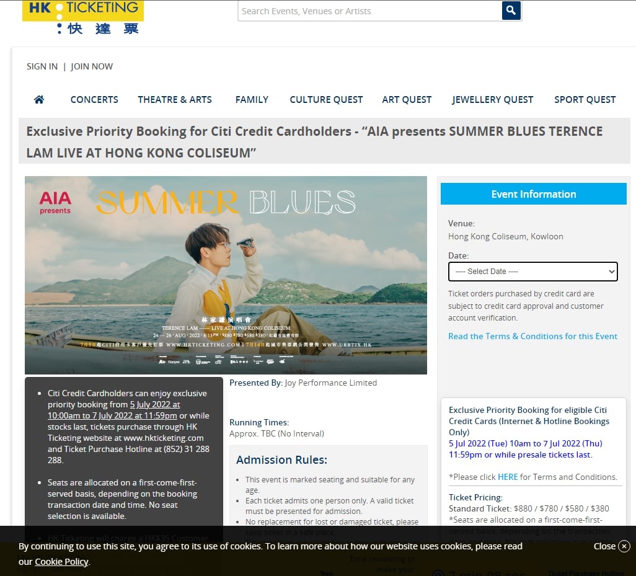636x576 pixels.
Task: Open the Theatre & Arts menu
Action: pos(175,99)
